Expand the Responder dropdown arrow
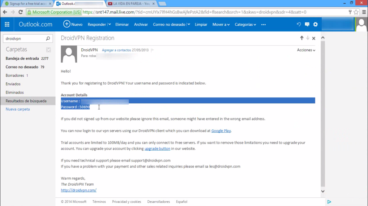Viewport: 368px width, 206px height. pos(109,24)
